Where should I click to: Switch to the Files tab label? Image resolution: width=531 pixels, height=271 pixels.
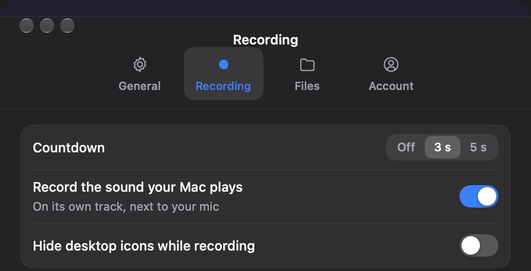click(307, 86)
